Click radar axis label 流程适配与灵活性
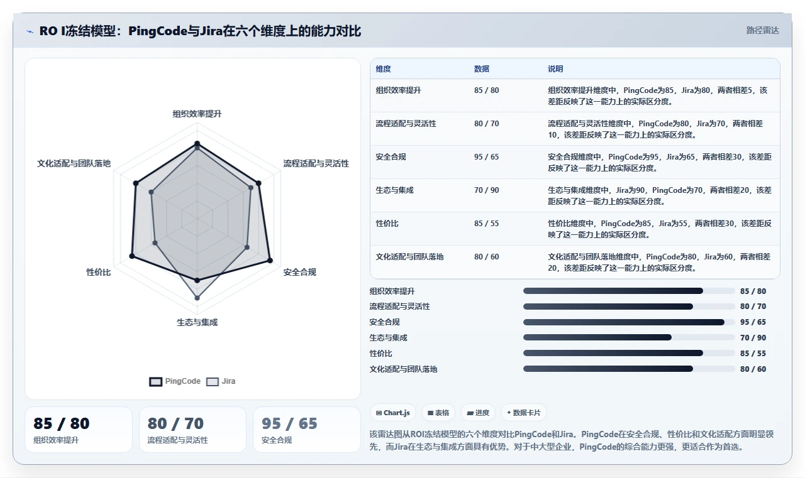The width and height of the screenshot is (805, 478). pos(316,163)
